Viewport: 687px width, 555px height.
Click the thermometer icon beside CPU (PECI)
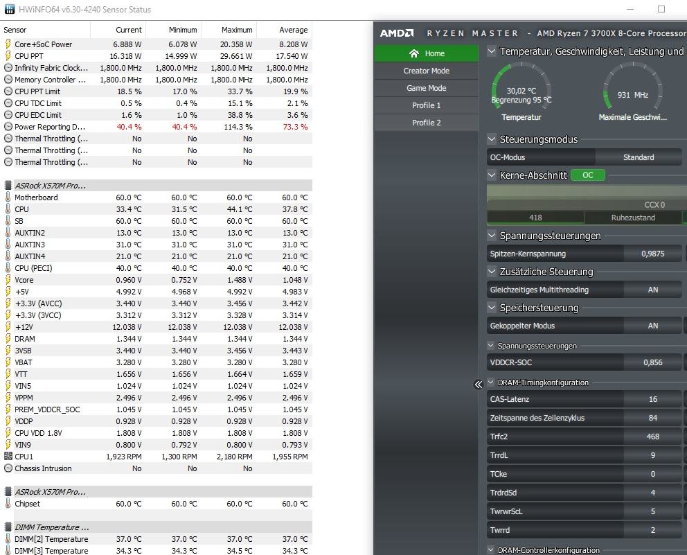(8, 268)
